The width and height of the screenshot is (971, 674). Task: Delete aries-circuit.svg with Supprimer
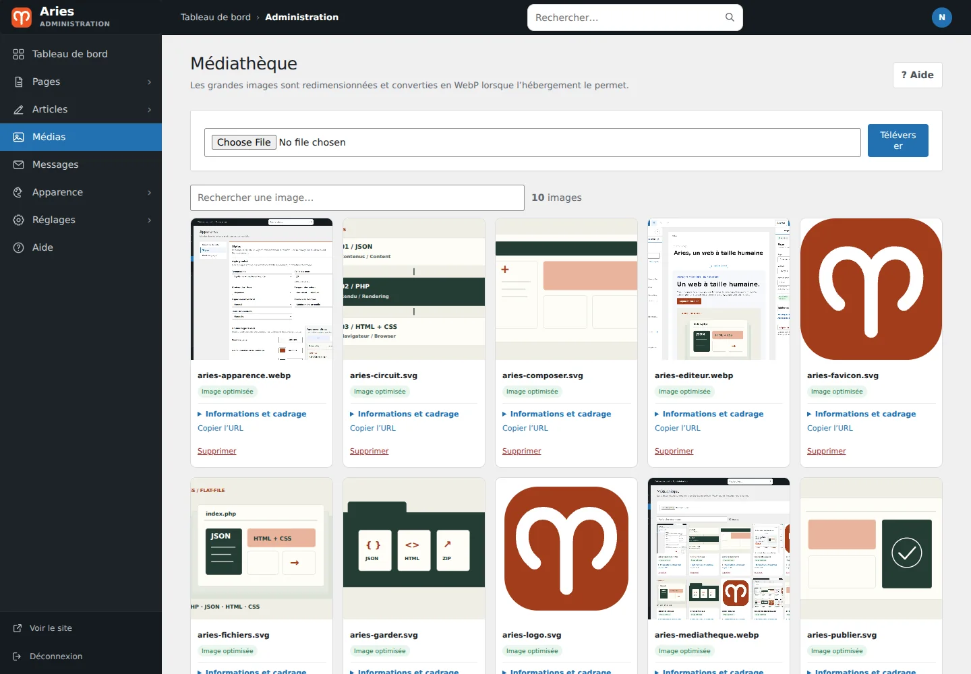tap(370, 451)
